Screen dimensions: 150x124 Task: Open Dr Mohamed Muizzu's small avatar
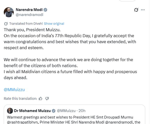tap(10, 111)
